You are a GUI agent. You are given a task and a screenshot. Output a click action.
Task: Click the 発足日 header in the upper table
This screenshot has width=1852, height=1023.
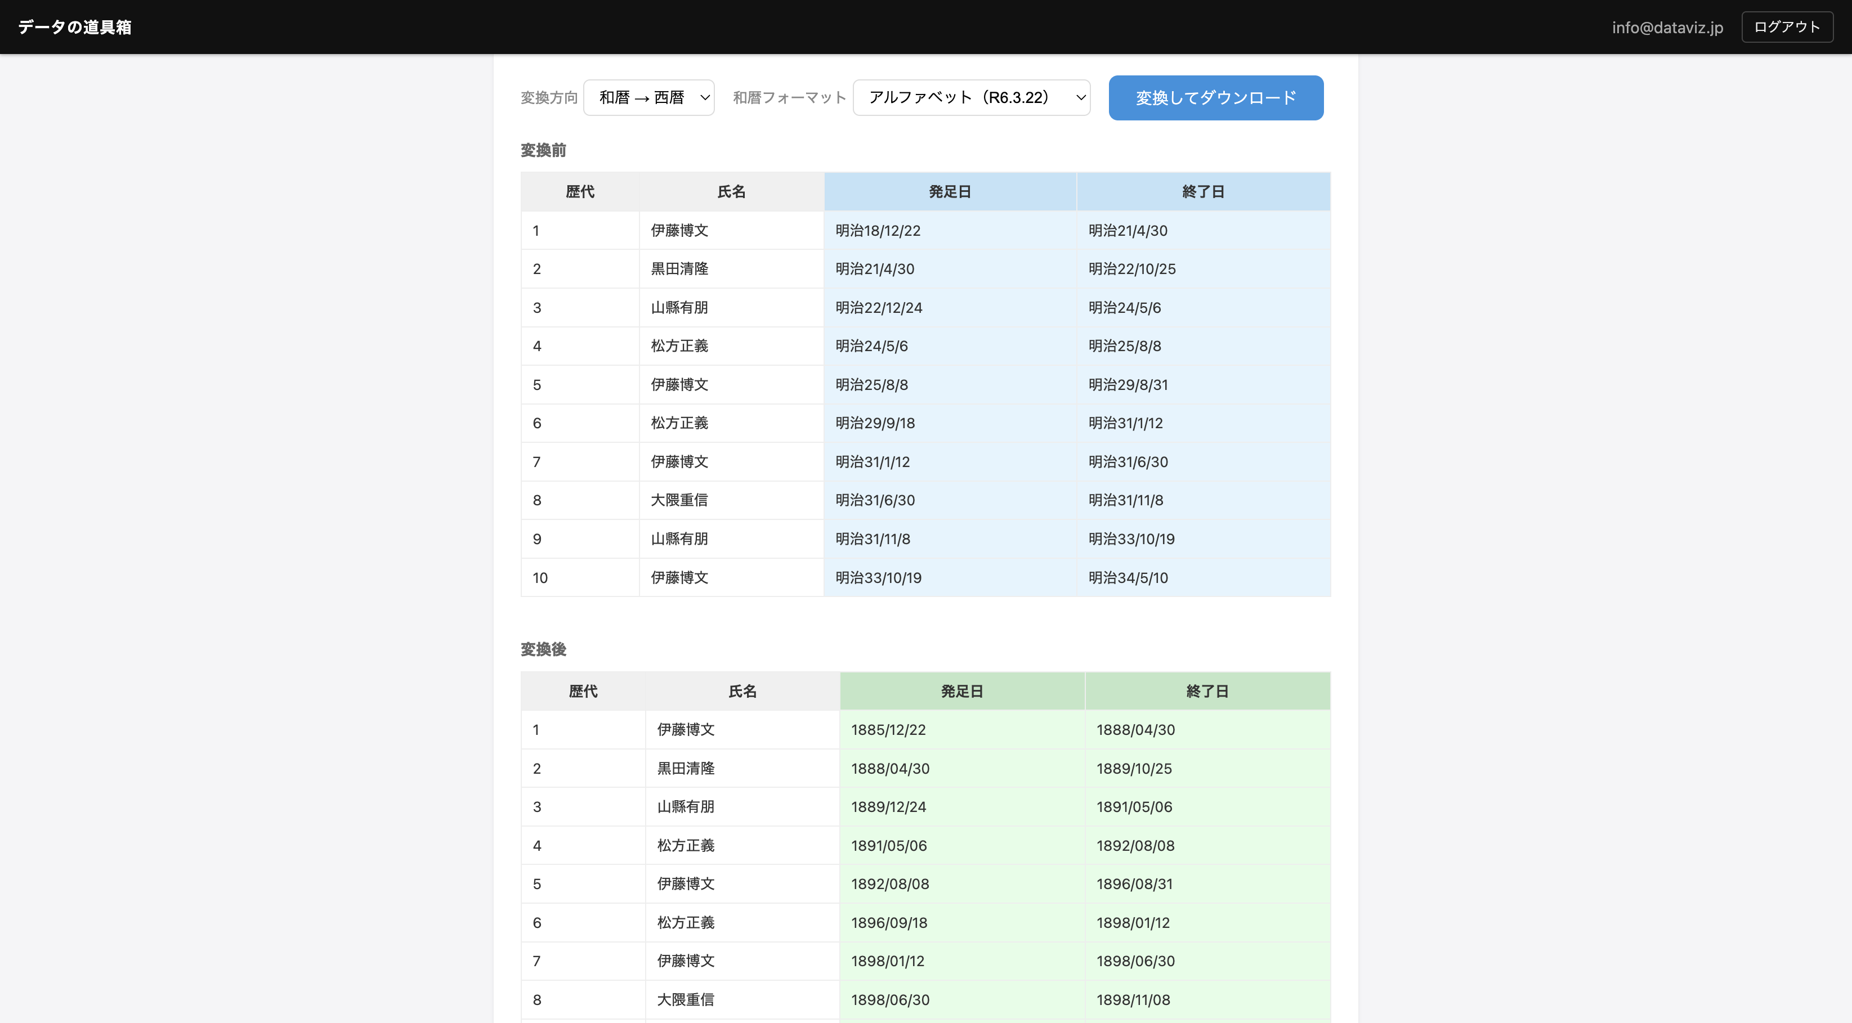tap(950, 191)
